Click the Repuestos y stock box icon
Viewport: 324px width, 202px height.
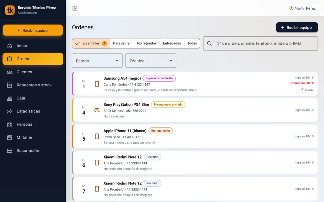9,85
